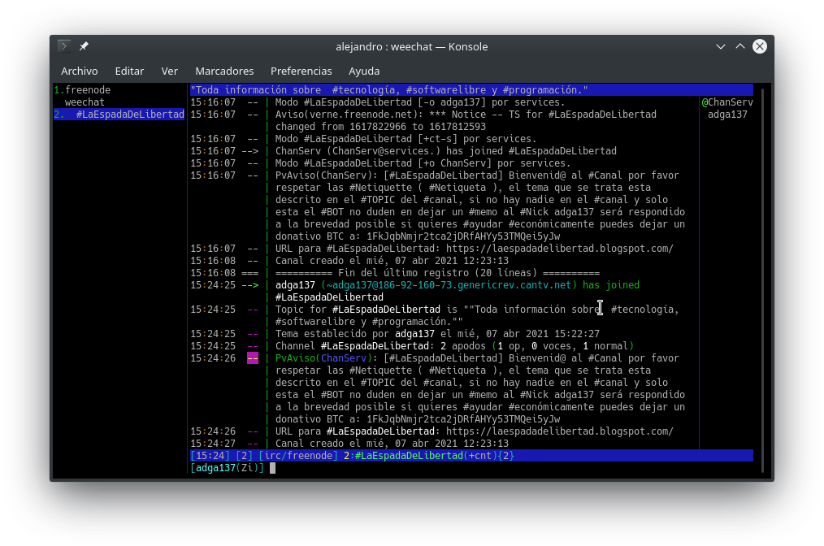
Task: Open the Ver menu
Action: click(170, 71)
